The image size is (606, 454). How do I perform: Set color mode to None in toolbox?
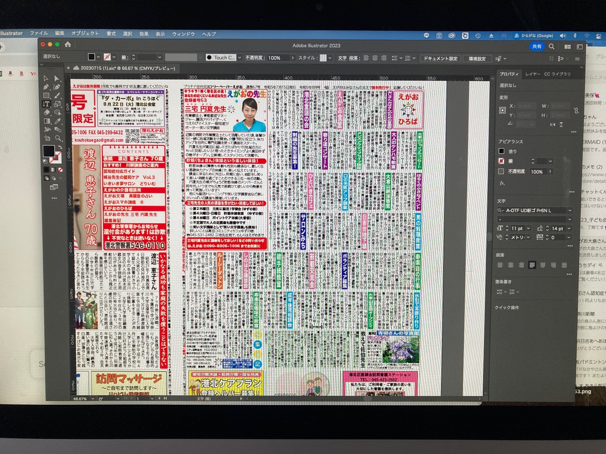click(60, 169)
